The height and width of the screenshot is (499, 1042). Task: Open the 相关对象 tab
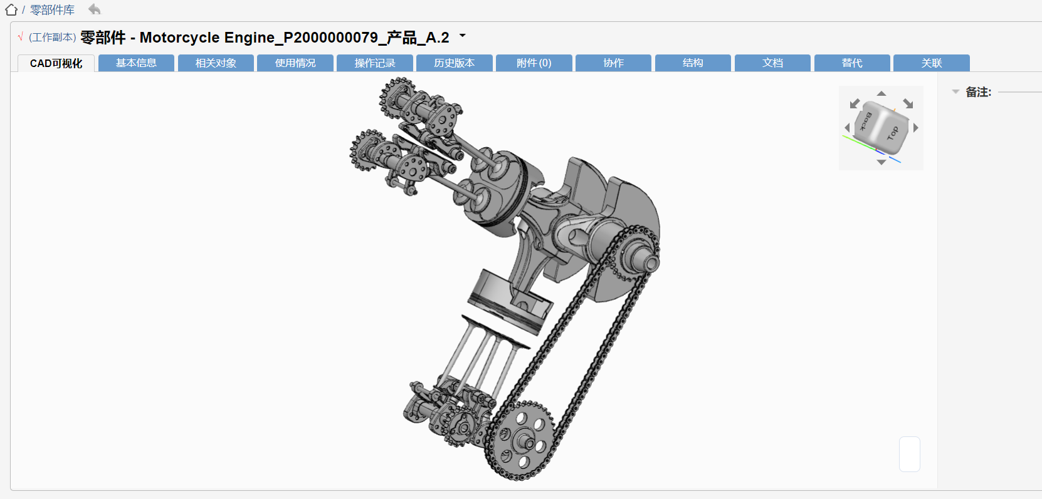click(216, 63)
